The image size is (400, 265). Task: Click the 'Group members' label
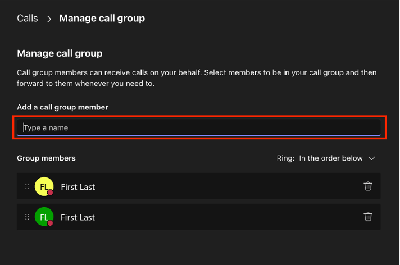pos(46,158)
